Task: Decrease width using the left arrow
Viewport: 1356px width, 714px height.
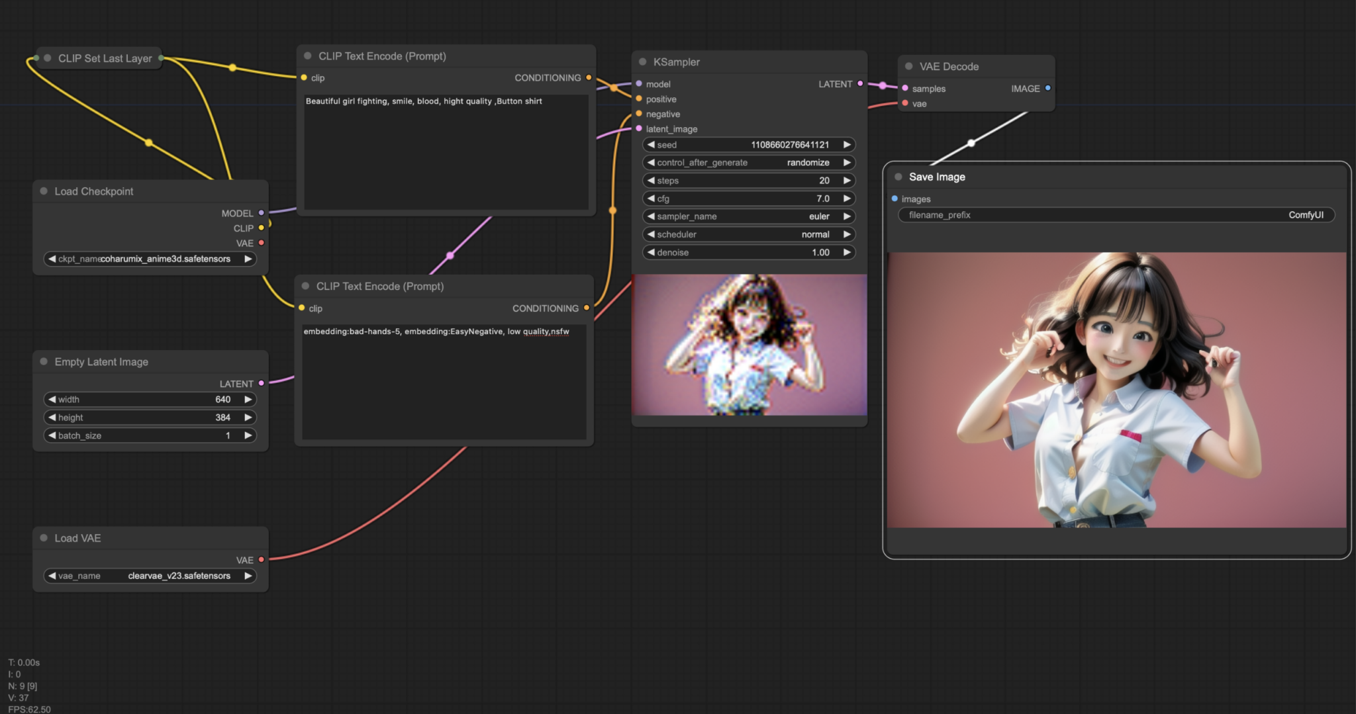Action: tap(52, 400)
